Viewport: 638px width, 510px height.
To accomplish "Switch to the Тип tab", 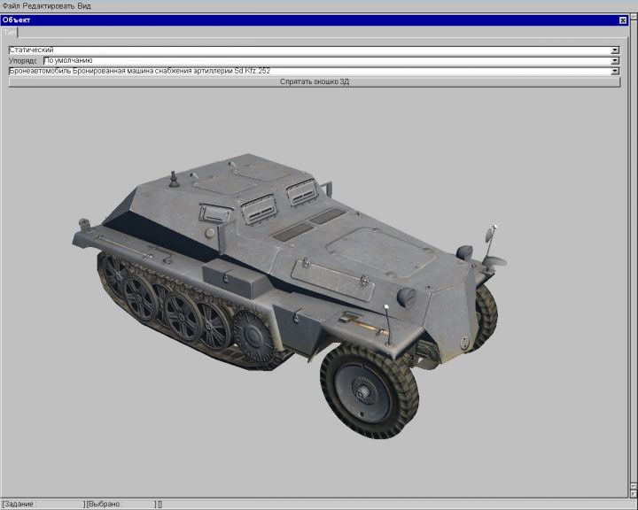I will tap(10, 32).
